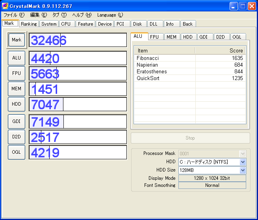Run the OGL benchmark test
Screen dimensions: 258x220
click(x=17, y=152)
